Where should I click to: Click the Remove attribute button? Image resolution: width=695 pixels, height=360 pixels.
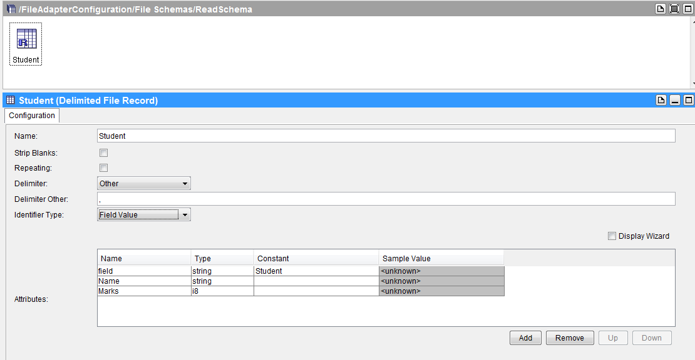570,338
